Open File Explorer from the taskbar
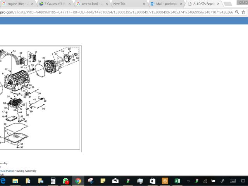 click(x=15, y=181)
